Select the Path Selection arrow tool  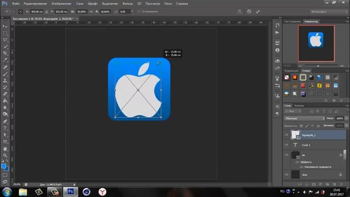point(5,135)
